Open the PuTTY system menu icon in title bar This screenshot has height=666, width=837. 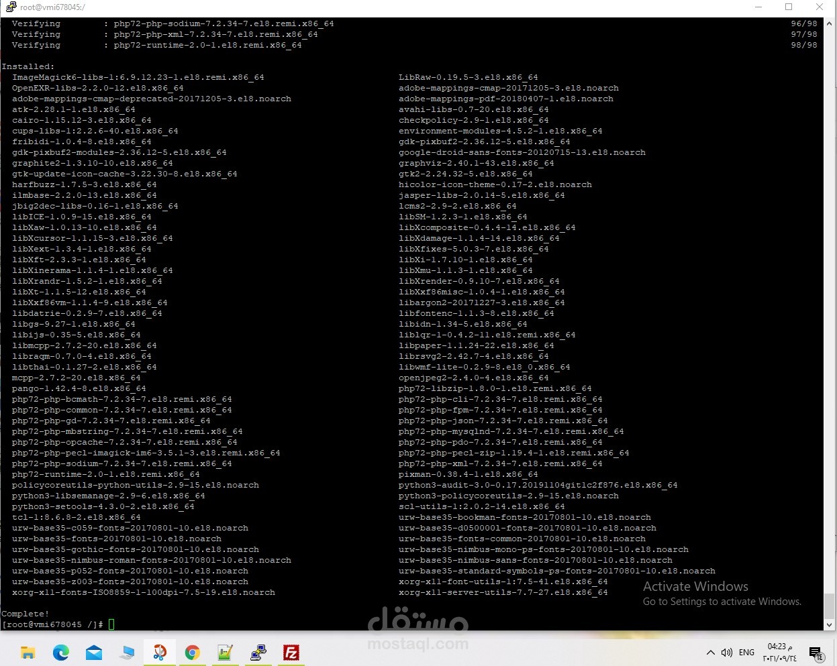tap(10, 7)
